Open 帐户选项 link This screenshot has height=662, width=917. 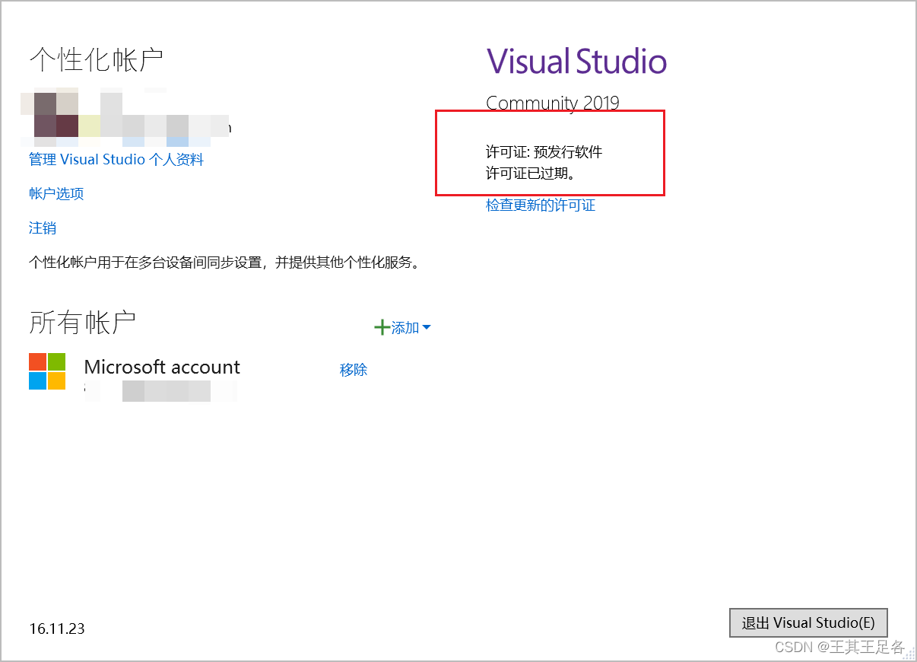[x=56, y=194]
